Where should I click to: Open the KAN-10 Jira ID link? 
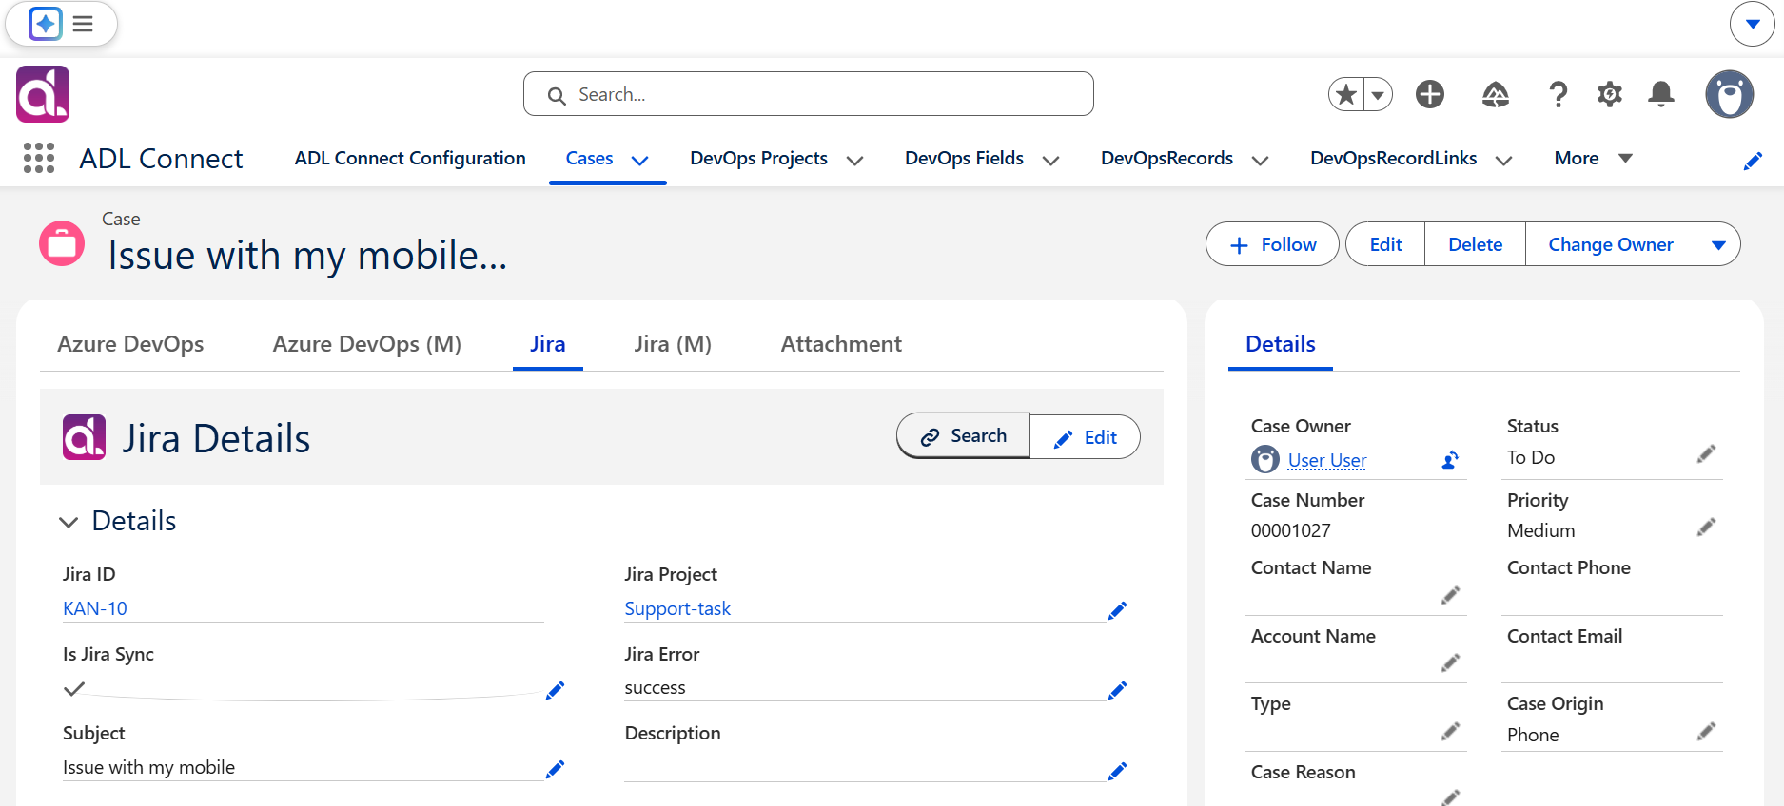[x=95, y=608]
